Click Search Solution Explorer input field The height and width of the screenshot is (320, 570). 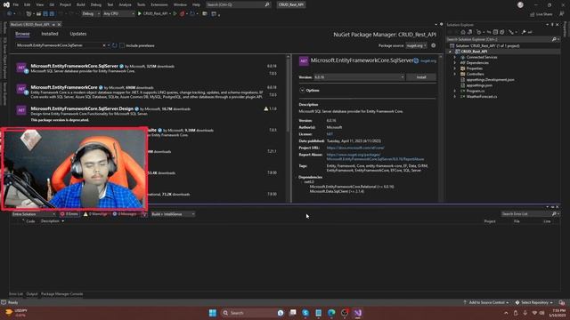[x=499, y=39]
